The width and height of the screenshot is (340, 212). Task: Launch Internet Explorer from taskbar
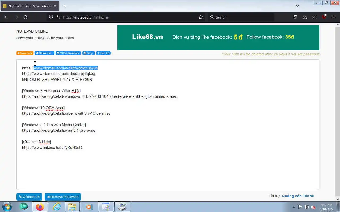[57, 207]
